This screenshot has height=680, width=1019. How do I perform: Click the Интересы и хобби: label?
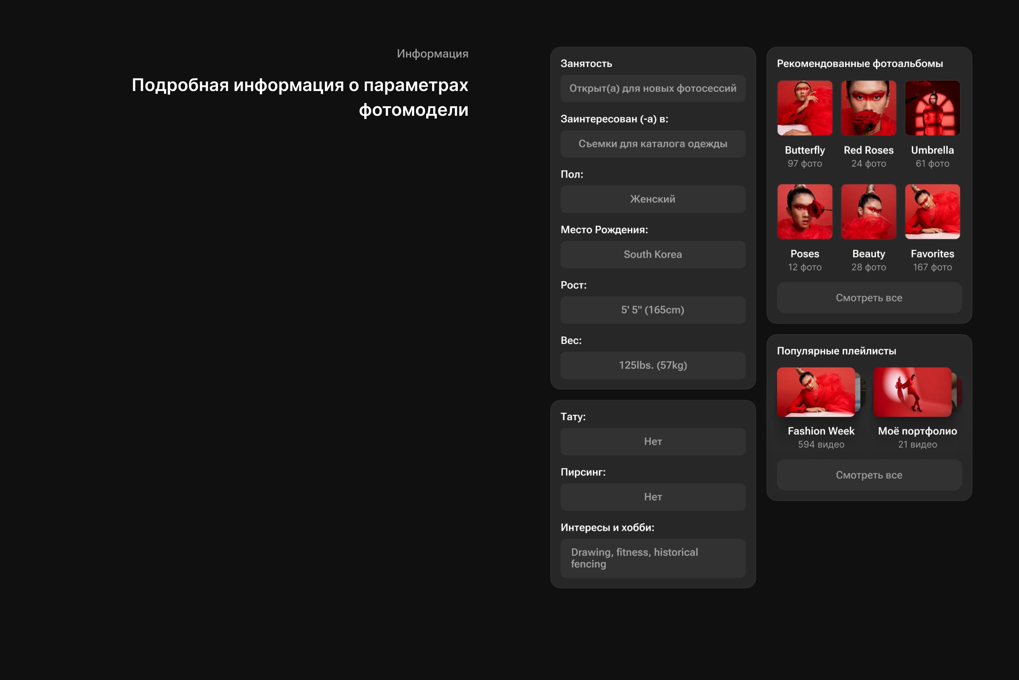tap(607, 527)
